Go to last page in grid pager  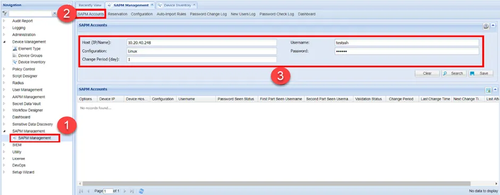(x=132, y=191)
